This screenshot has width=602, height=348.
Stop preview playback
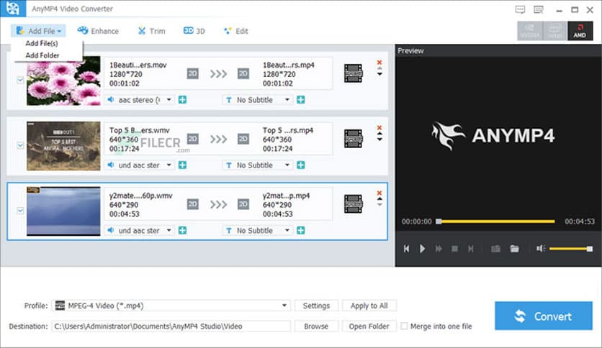454,249
